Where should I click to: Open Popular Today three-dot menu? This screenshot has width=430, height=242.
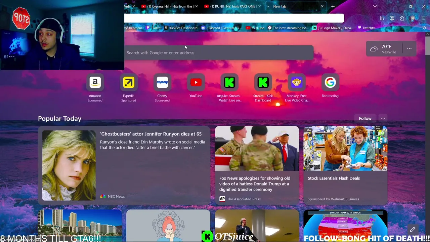pos(383,118)
